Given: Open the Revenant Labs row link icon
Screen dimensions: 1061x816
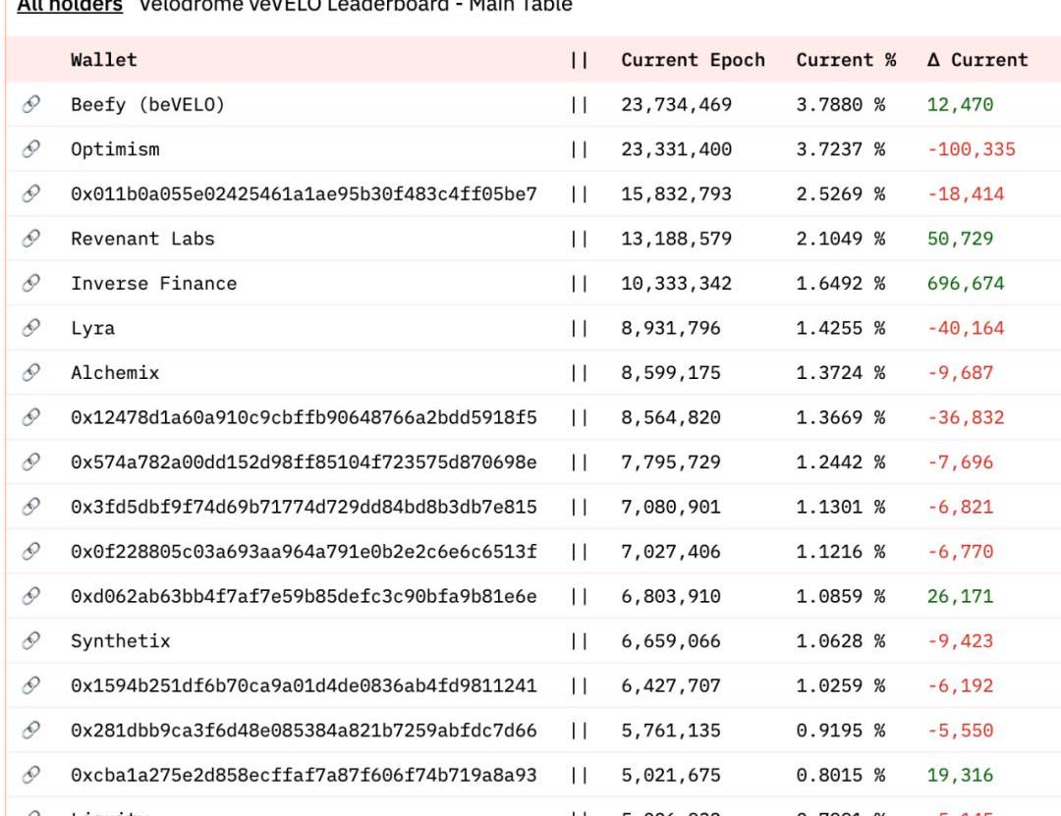Looking at the screenshot, I should click(31, 239).
